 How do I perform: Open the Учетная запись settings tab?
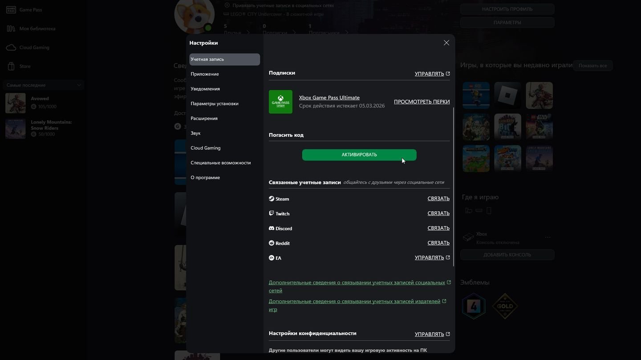point(225,59)
